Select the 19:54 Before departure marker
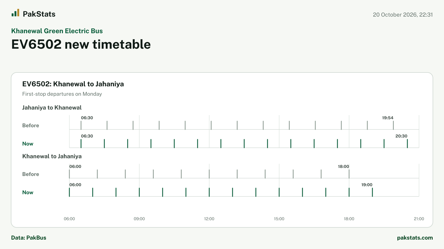 pyautogui.click(x=393, y=125)
